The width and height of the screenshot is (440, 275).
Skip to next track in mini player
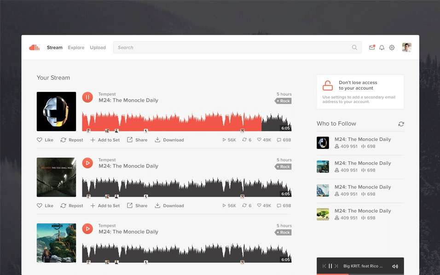click(x=336, y=266)
